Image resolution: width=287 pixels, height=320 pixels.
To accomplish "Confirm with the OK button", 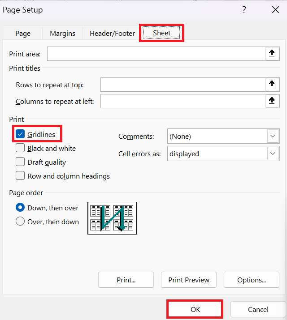I will [195, 309].
